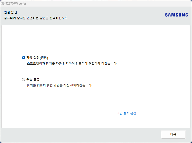Click description '소프트웨어가 장치를 자동 감지하여 컴퓨터에 연결하게 하겠습니다.'
This screenshot has height=143, width=192.
point(72,64)
